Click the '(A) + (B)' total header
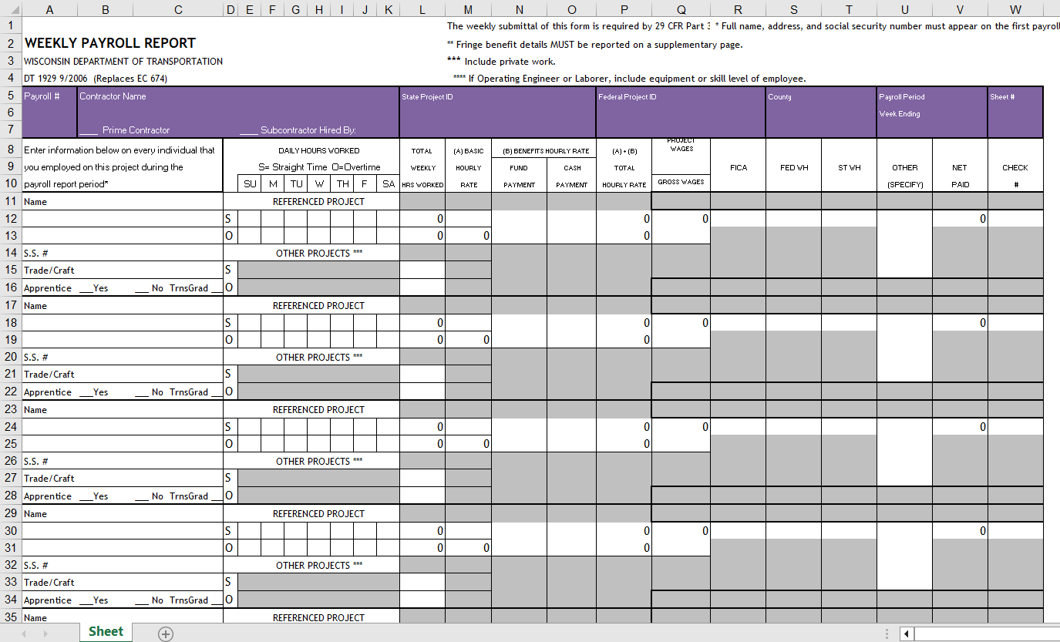The height and width of the screenshot is (642, 1060). tap(624, 150)
